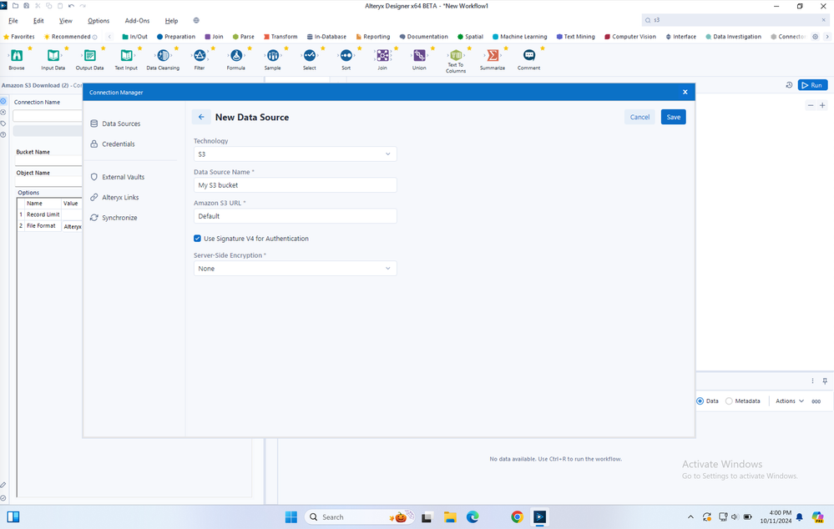Select the Union tool
Viewport: 834px width, 529px height.
coord(419,59)
